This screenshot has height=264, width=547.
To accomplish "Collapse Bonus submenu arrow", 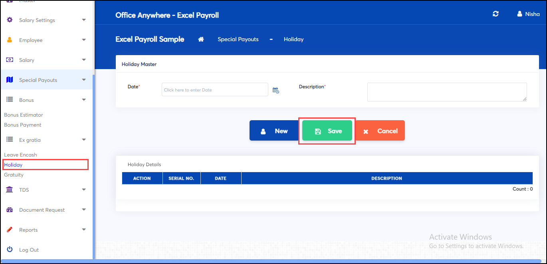I will [x=84, y=100].
